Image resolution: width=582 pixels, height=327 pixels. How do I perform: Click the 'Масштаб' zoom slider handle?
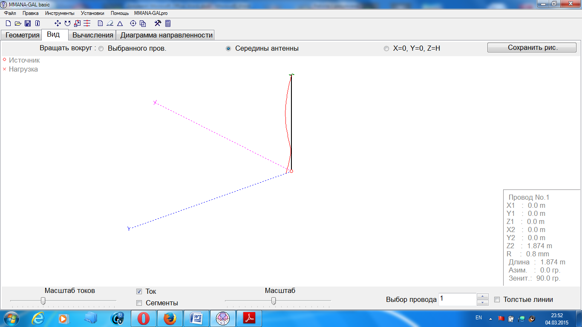pyautogui.click(x=274, y=301)
